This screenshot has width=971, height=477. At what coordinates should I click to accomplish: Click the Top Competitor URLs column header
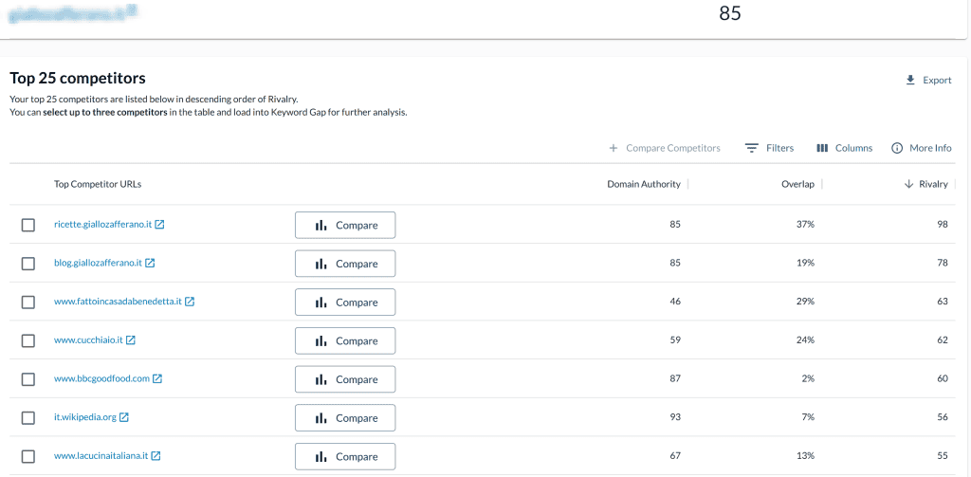[x=98, y=184]
